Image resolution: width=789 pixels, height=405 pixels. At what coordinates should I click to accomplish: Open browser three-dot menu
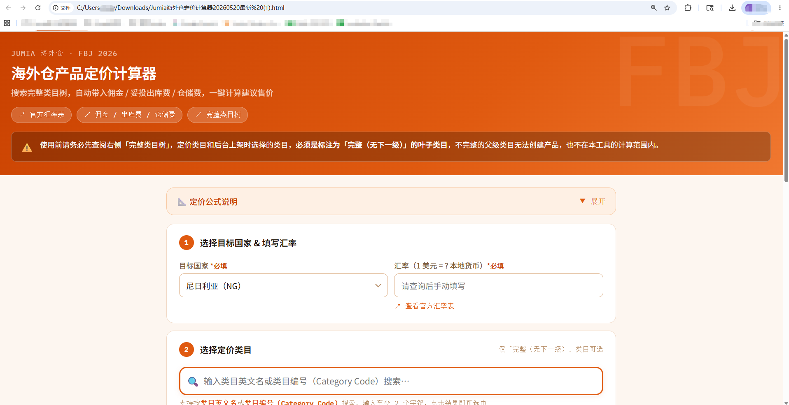click(x=780, y=8)
